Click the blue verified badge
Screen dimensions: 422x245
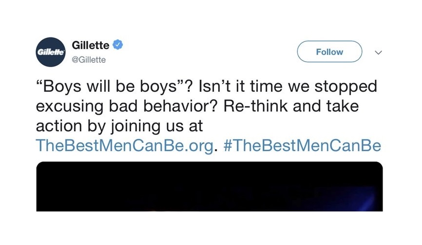tap(117, 45)
